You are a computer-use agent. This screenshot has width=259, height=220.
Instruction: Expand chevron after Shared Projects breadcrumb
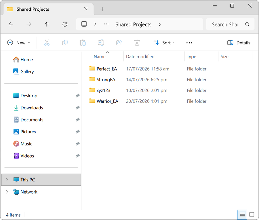click(x=159, y=24)
